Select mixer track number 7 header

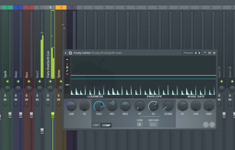tap(29, 7)
